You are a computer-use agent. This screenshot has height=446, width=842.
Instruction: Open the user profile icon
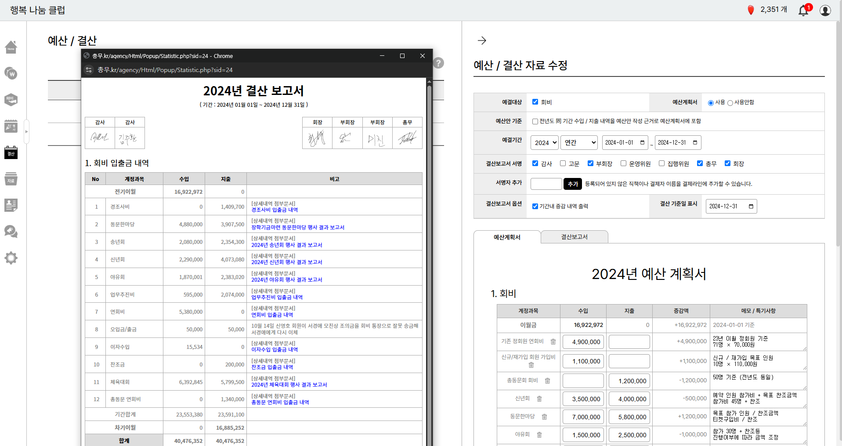coord(825,10)
